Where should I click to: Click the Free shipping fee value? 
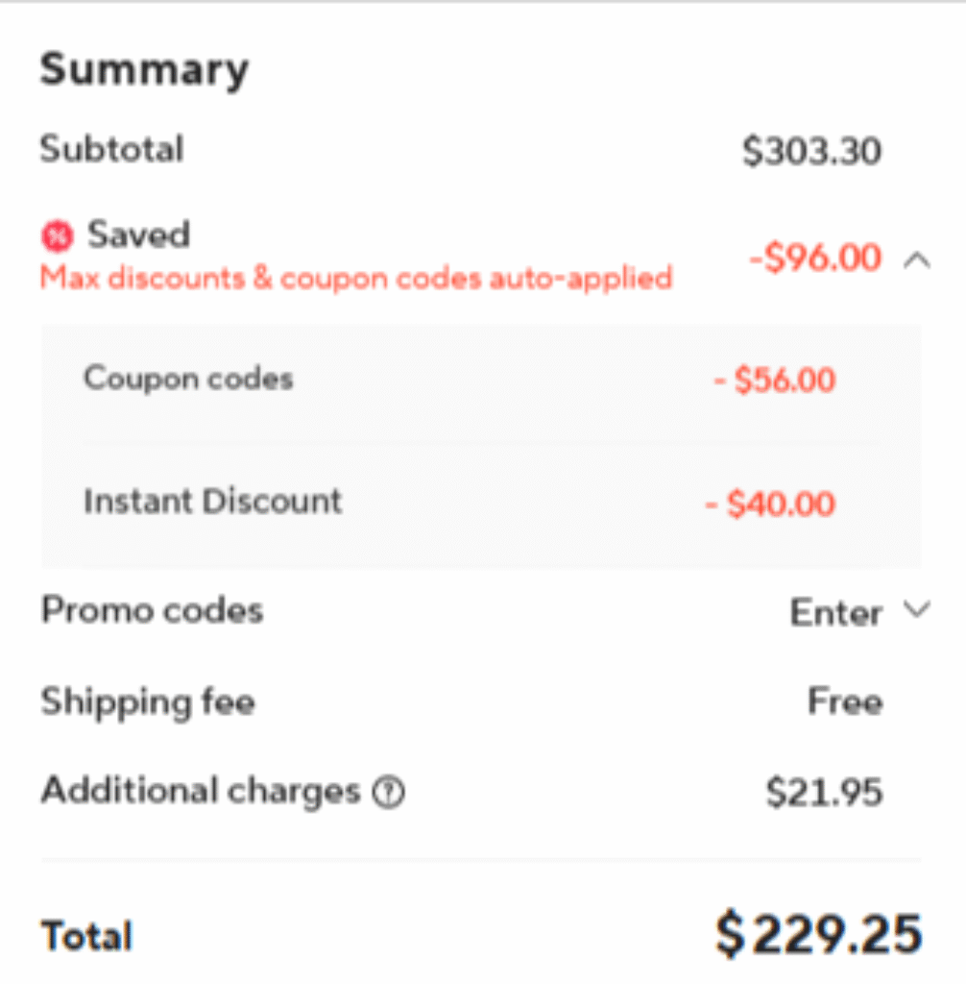(x=844, y=701)
